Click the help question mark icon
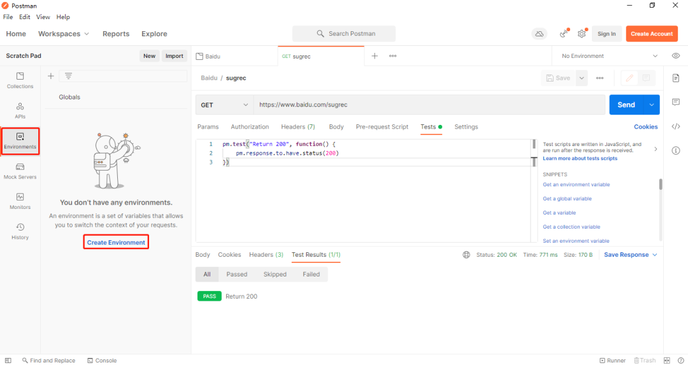The width and height of the screenshot is (688, 365). click(681, 361)
